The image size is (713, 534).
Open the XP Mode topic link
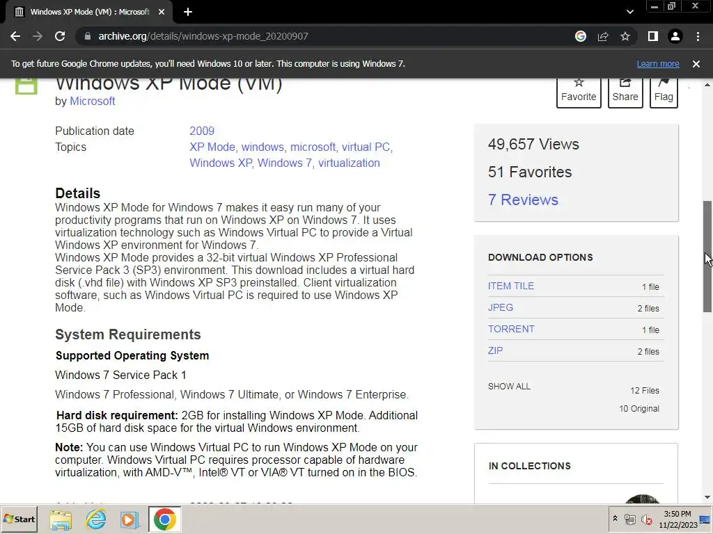[212, 147]
